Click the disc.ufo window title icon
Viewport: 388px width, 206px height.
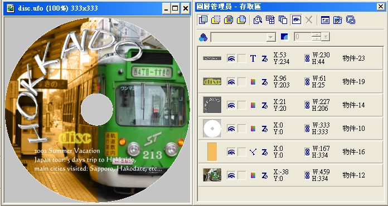[x=11, y=8]
